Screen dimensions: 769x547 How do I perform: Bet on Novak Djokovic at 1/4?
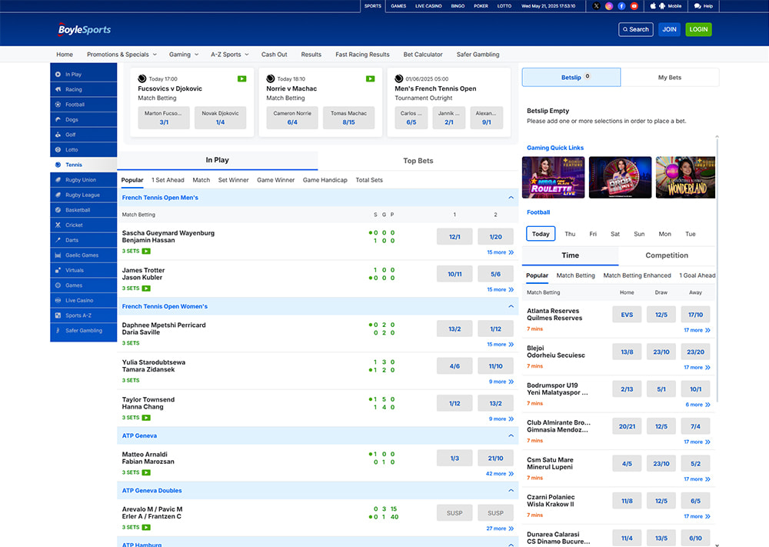220,118
